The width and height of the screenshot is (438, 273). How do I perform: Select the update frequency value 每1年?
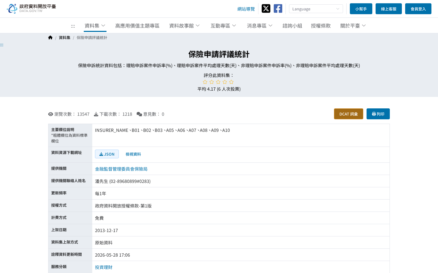(x=100, y=194)
